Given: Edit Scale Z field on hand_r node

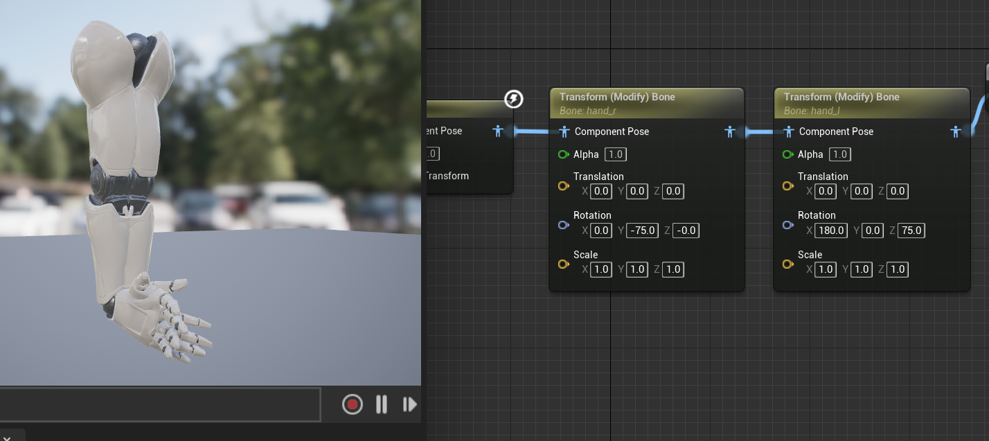Looking at the screenshot, I should (673, 269).
